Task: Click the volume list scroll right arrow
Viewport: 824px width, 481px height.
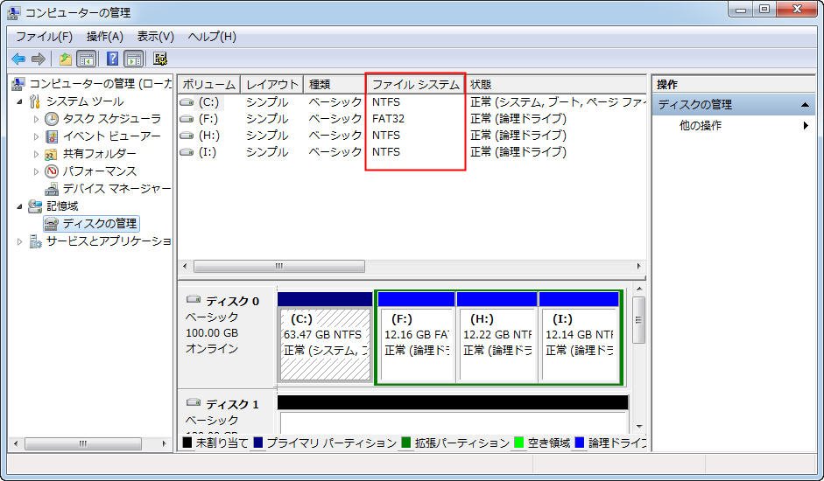Action: (x=638, y=266)
